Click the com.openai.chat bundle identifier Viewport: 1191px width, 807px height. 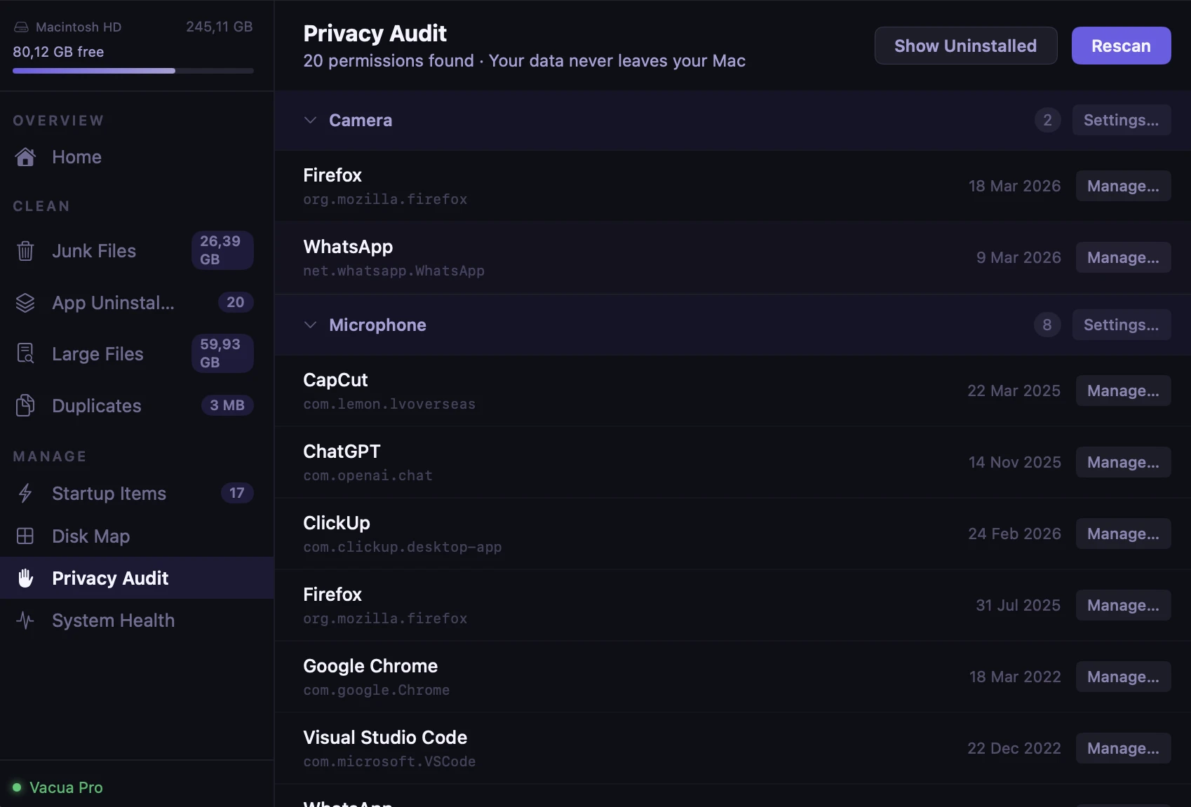pos(368,475)
